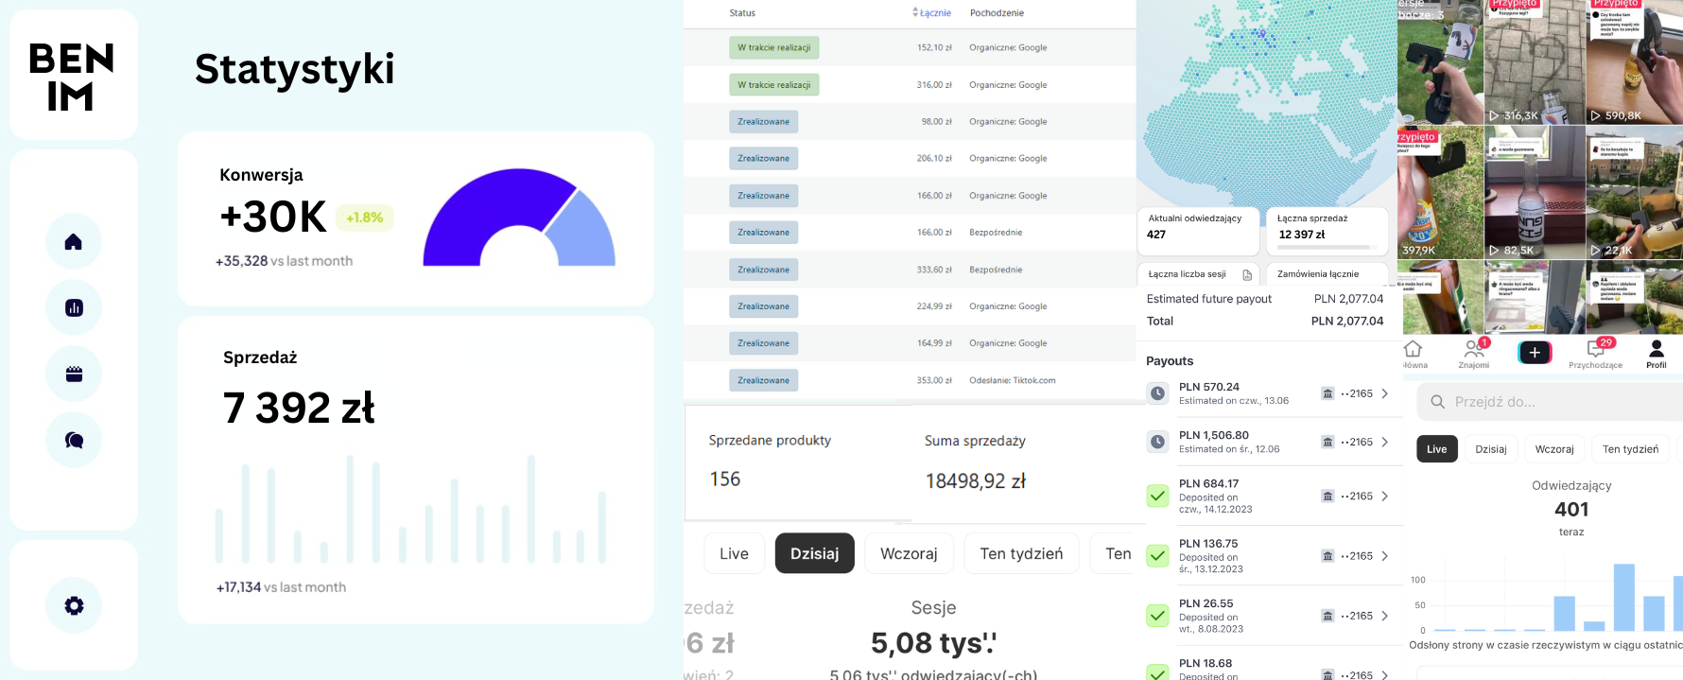1683x680 pixels.
Task: Select the large Wczoraj tab under Sprzedane produkty
Action: (908, 553)
